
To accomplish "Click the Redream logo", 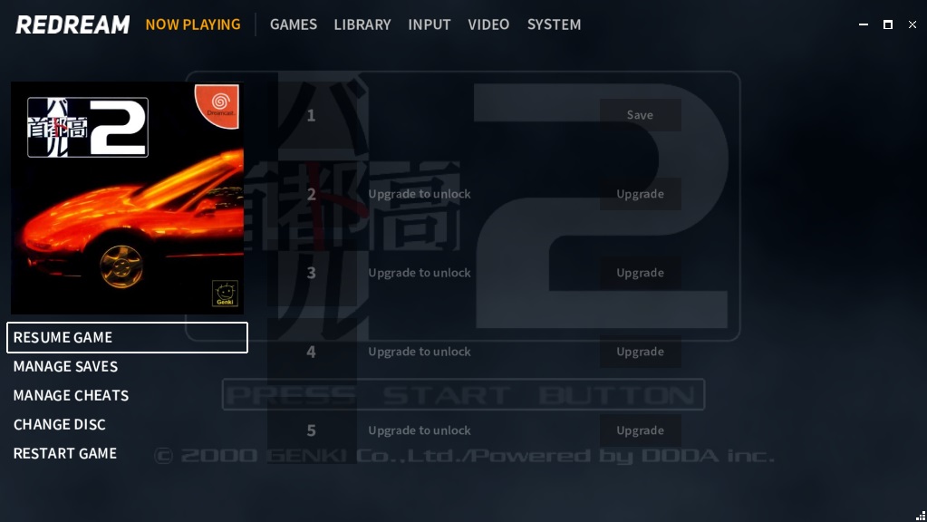I will click(72, 24).
